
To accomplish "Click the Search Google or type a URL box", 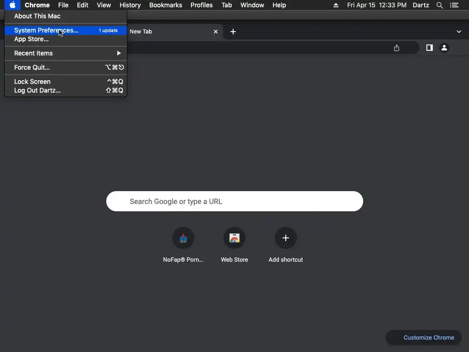I will (x=234, y=201).
